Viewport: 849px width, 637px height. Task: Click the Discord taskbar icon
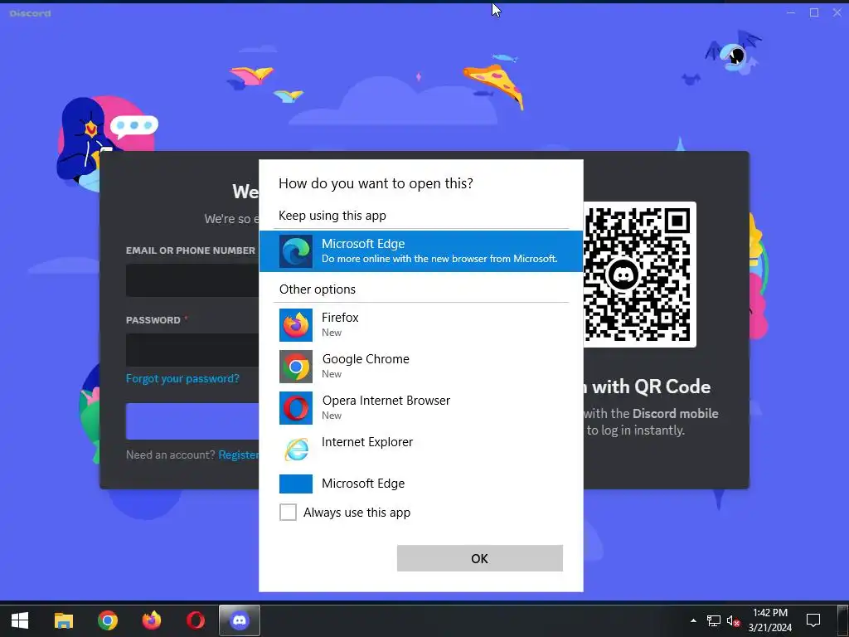[x=240, y=620]
